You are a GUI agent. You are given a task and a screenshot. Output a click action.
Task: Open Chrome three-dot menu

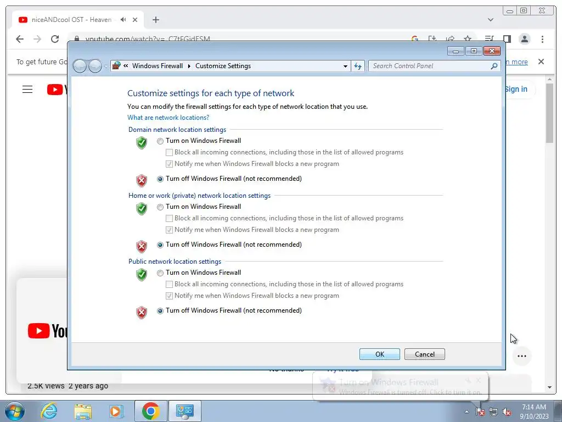(542, 39)
